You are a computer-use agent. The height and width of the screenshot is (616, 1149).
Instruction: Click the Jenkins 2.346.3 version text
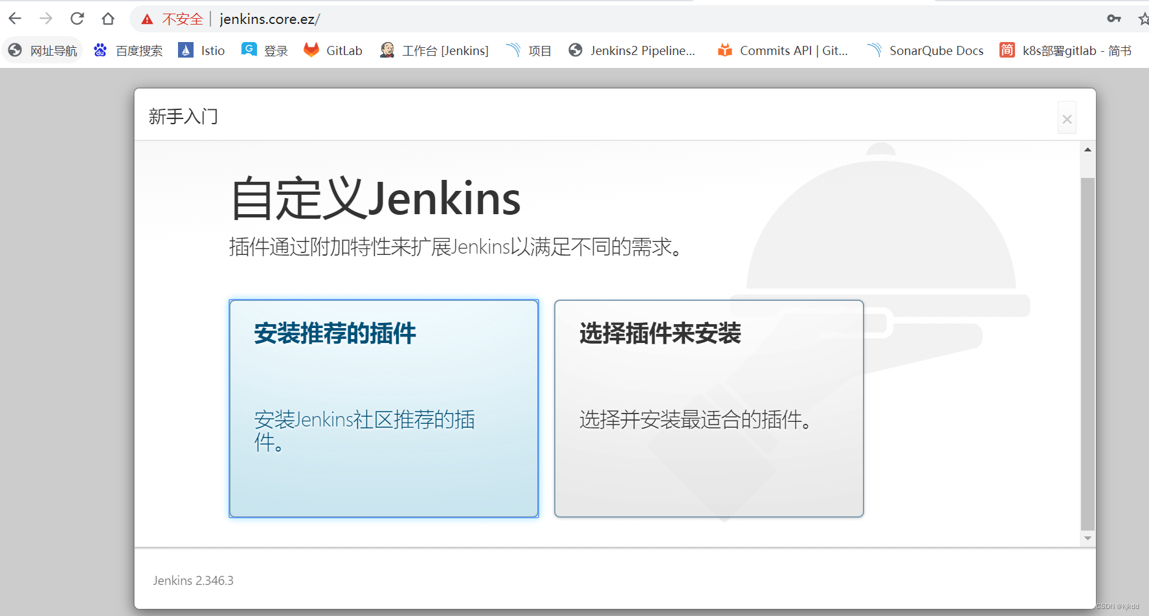194,580
